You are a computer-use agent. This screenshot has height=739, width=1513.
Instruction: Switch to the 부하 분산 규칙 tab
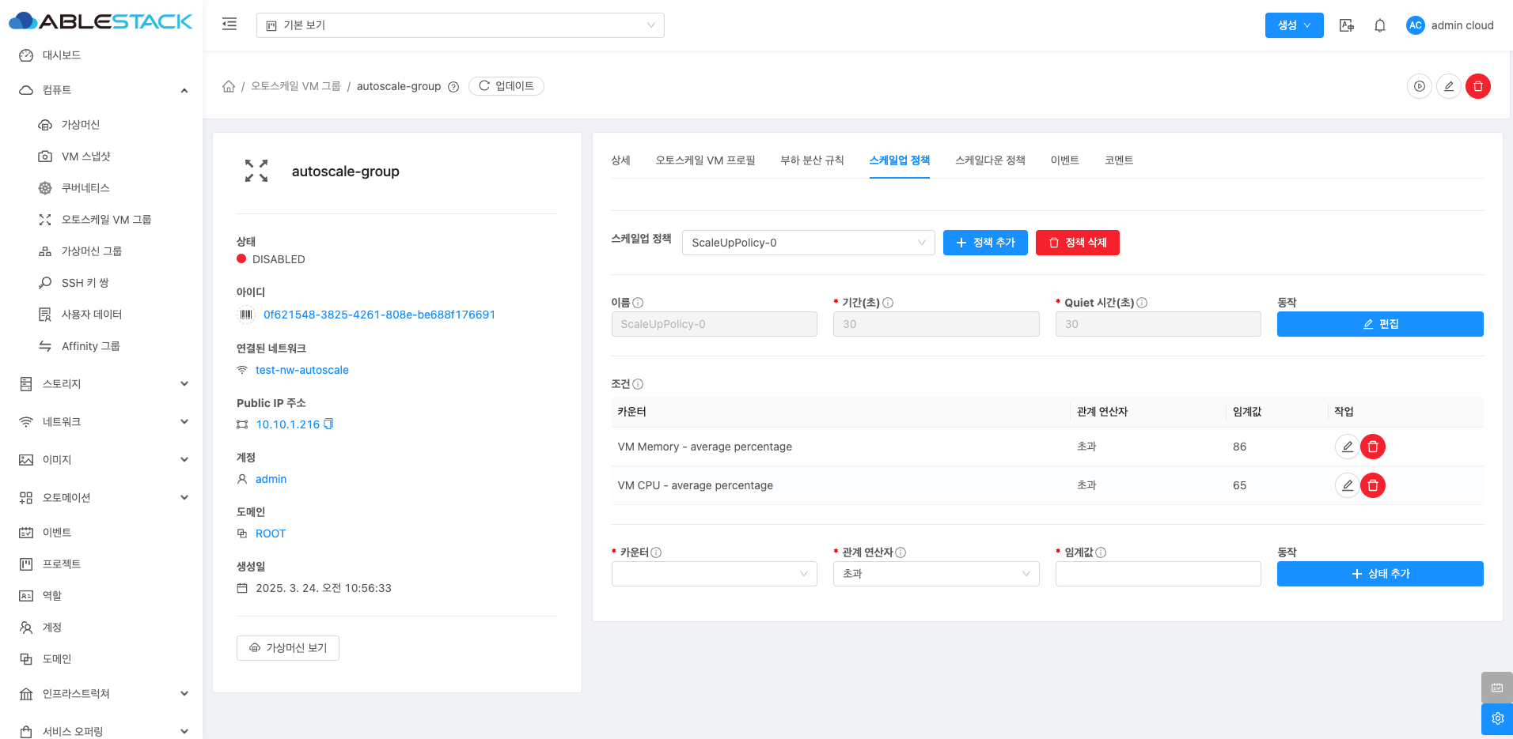812,160
